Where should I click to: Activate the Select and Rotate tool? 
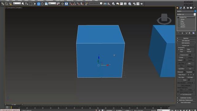coord(42,4)
